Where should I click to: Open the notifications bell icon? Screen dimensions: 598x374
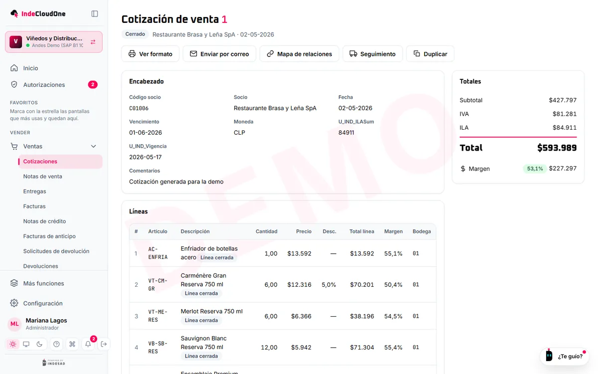tap(88, 344)
